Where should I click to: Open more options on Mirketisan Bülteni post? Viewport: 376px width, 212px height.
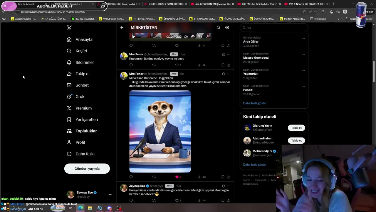(x=229, y=74)
